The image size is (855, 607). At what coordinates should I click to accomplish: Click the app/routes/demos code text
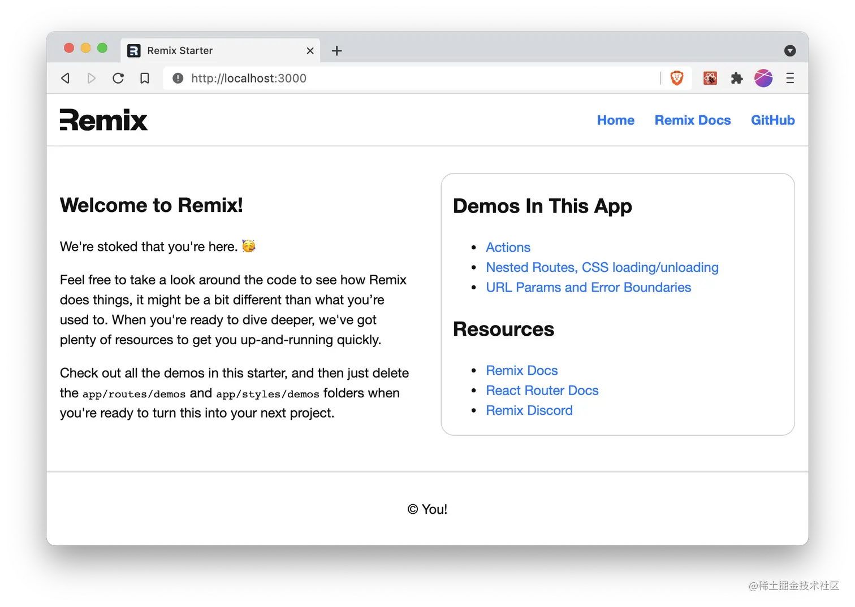[134, 394]
